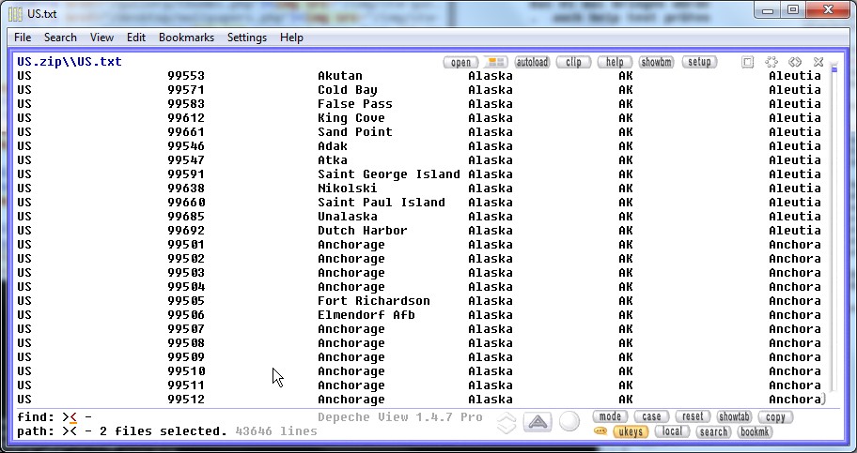Open the View menu
The image size is (857, 453).
coord(101,38)
